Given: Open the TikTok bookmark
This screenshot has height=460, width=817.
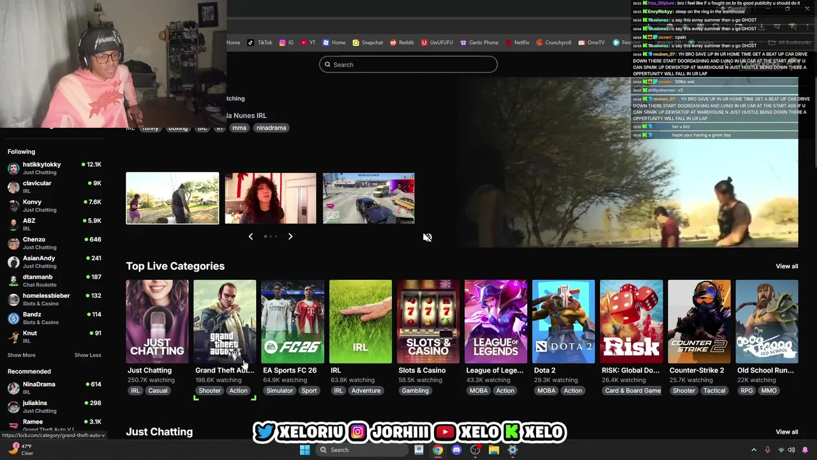Looking at the screenshot, I should point(260,43).
